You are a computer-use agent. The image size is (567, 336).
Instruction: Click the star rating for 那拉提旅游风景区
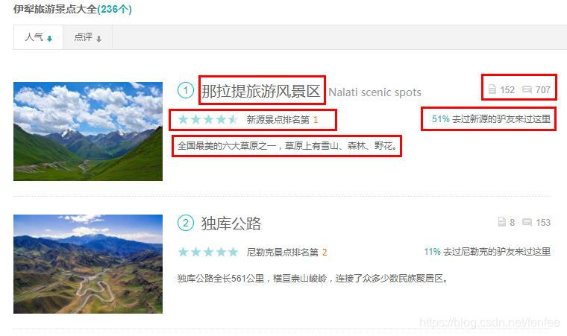208,119
